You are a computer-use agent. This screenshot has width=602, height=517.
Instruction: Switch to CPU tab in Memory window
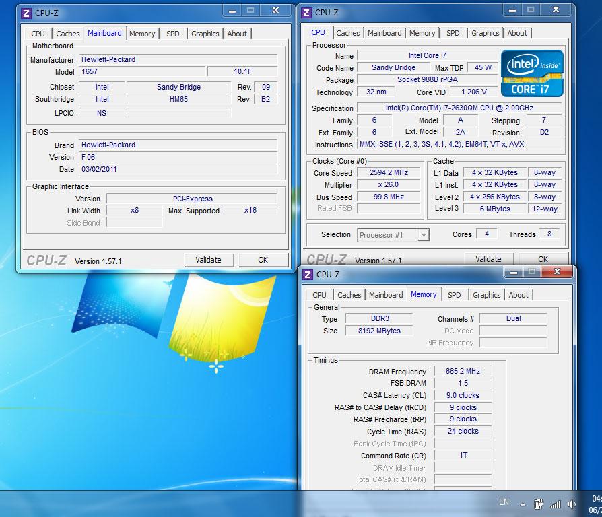tap(319, 295)
